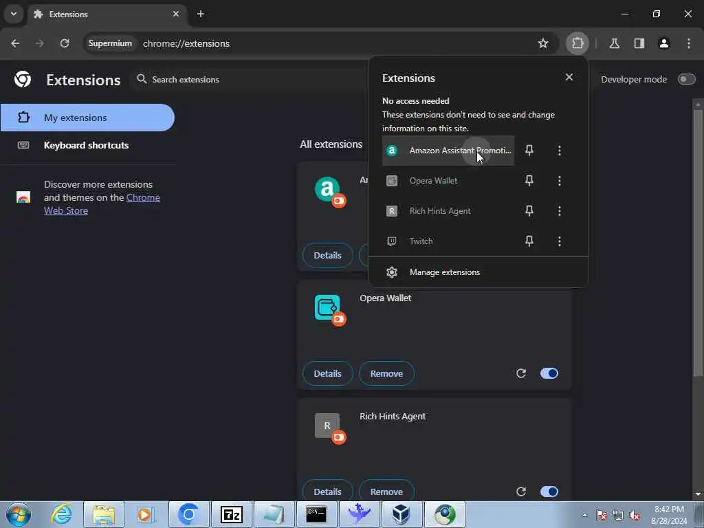The width and height of the screenshot is (704, 528).
Task: Click the Search extensions field
Action: [252, 80]
